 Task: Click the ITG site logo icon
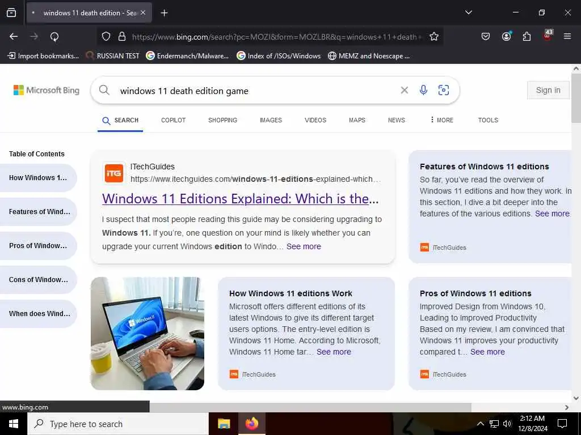pyautogui.click(x=113, y=173)
